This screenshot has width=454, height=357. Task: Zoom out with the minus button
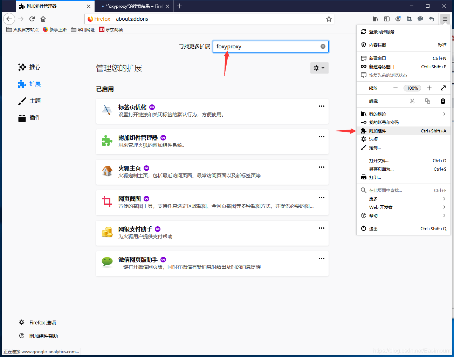point(395,88)
